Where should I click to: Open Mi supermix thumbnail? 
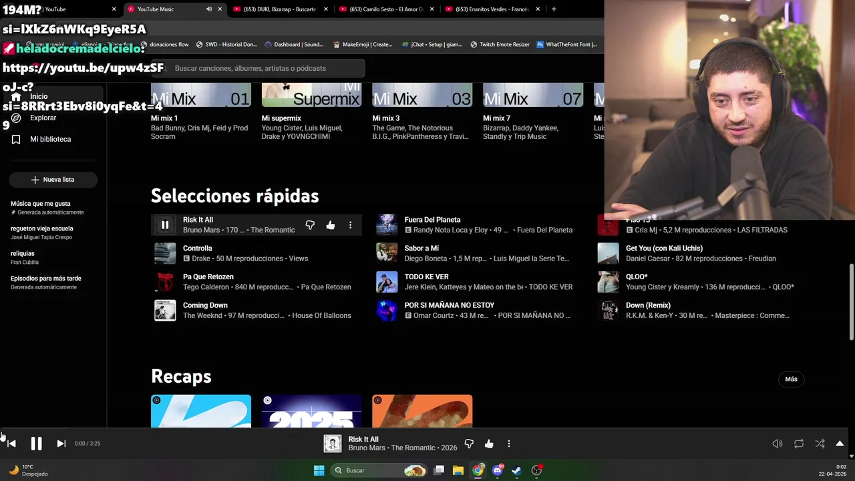tap(312, 95)
